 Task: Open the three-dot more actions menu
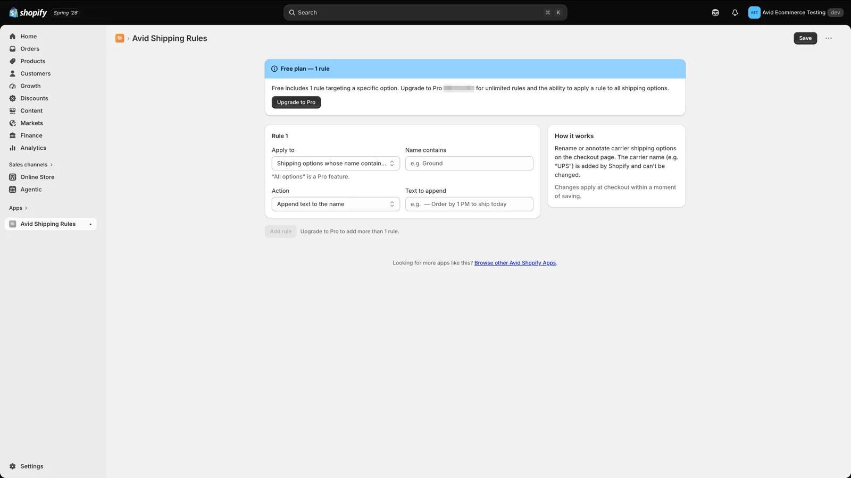tap(829, 38)
